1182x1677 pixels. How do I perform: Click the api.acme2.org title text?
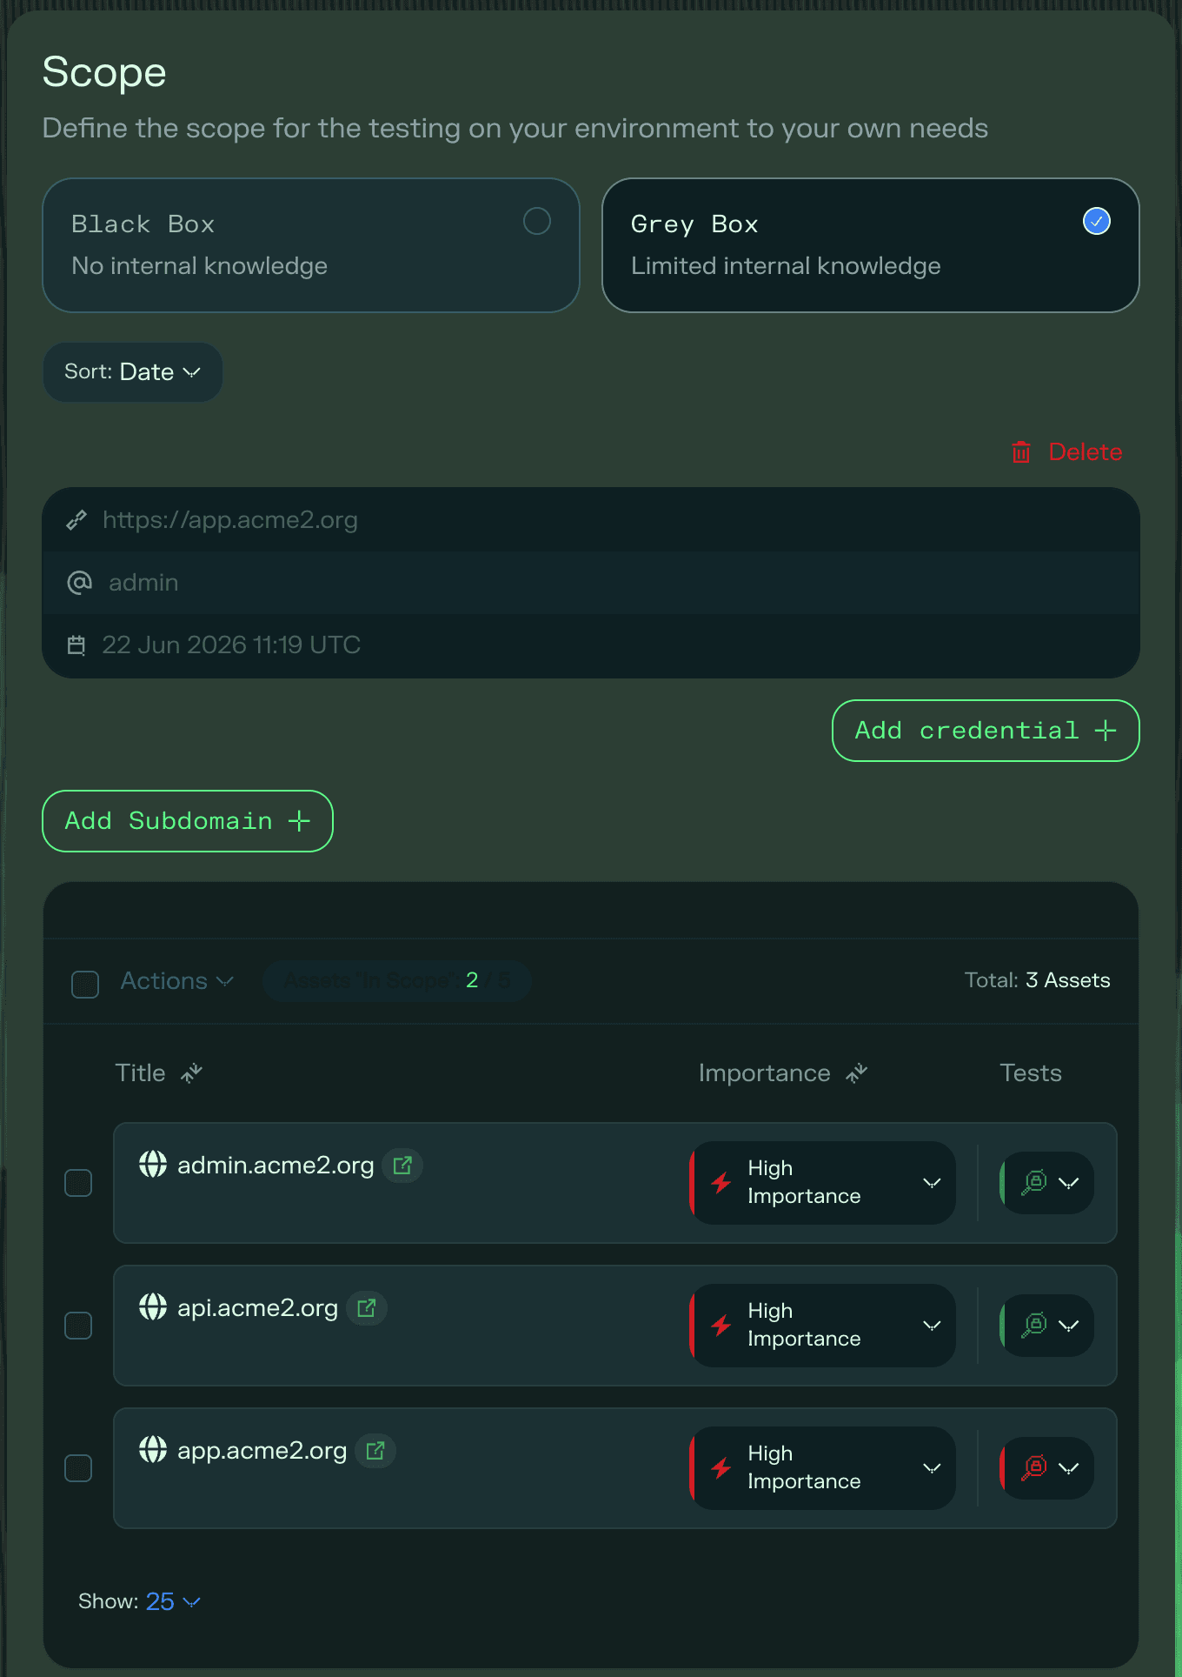click(258, 1308)
